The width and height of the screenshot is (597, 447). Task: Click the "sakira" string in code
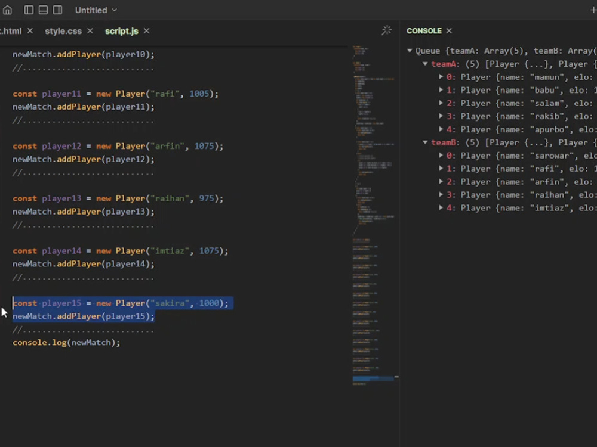tap(170, 303)
